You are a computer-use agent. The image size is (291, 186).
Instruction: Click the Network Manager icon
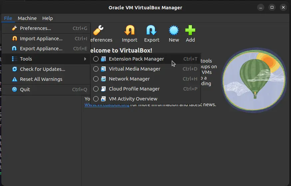click(x=103, y=79)
